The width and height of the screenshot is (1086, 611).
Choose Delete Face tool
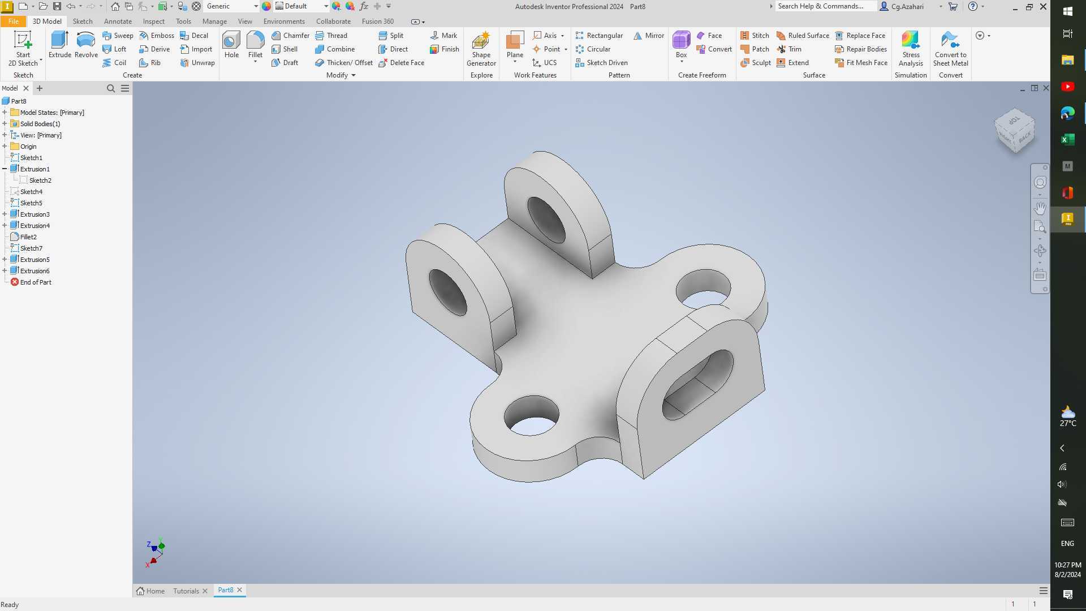[401, 63]
